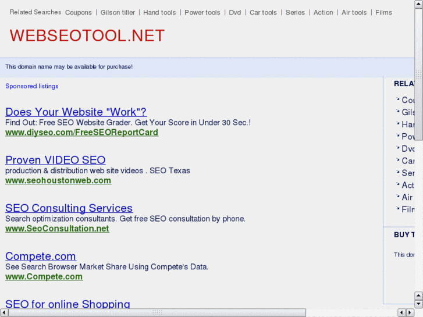Open SEO Consulting Services ad
This screenshot has width=423, height=317.
69,208
